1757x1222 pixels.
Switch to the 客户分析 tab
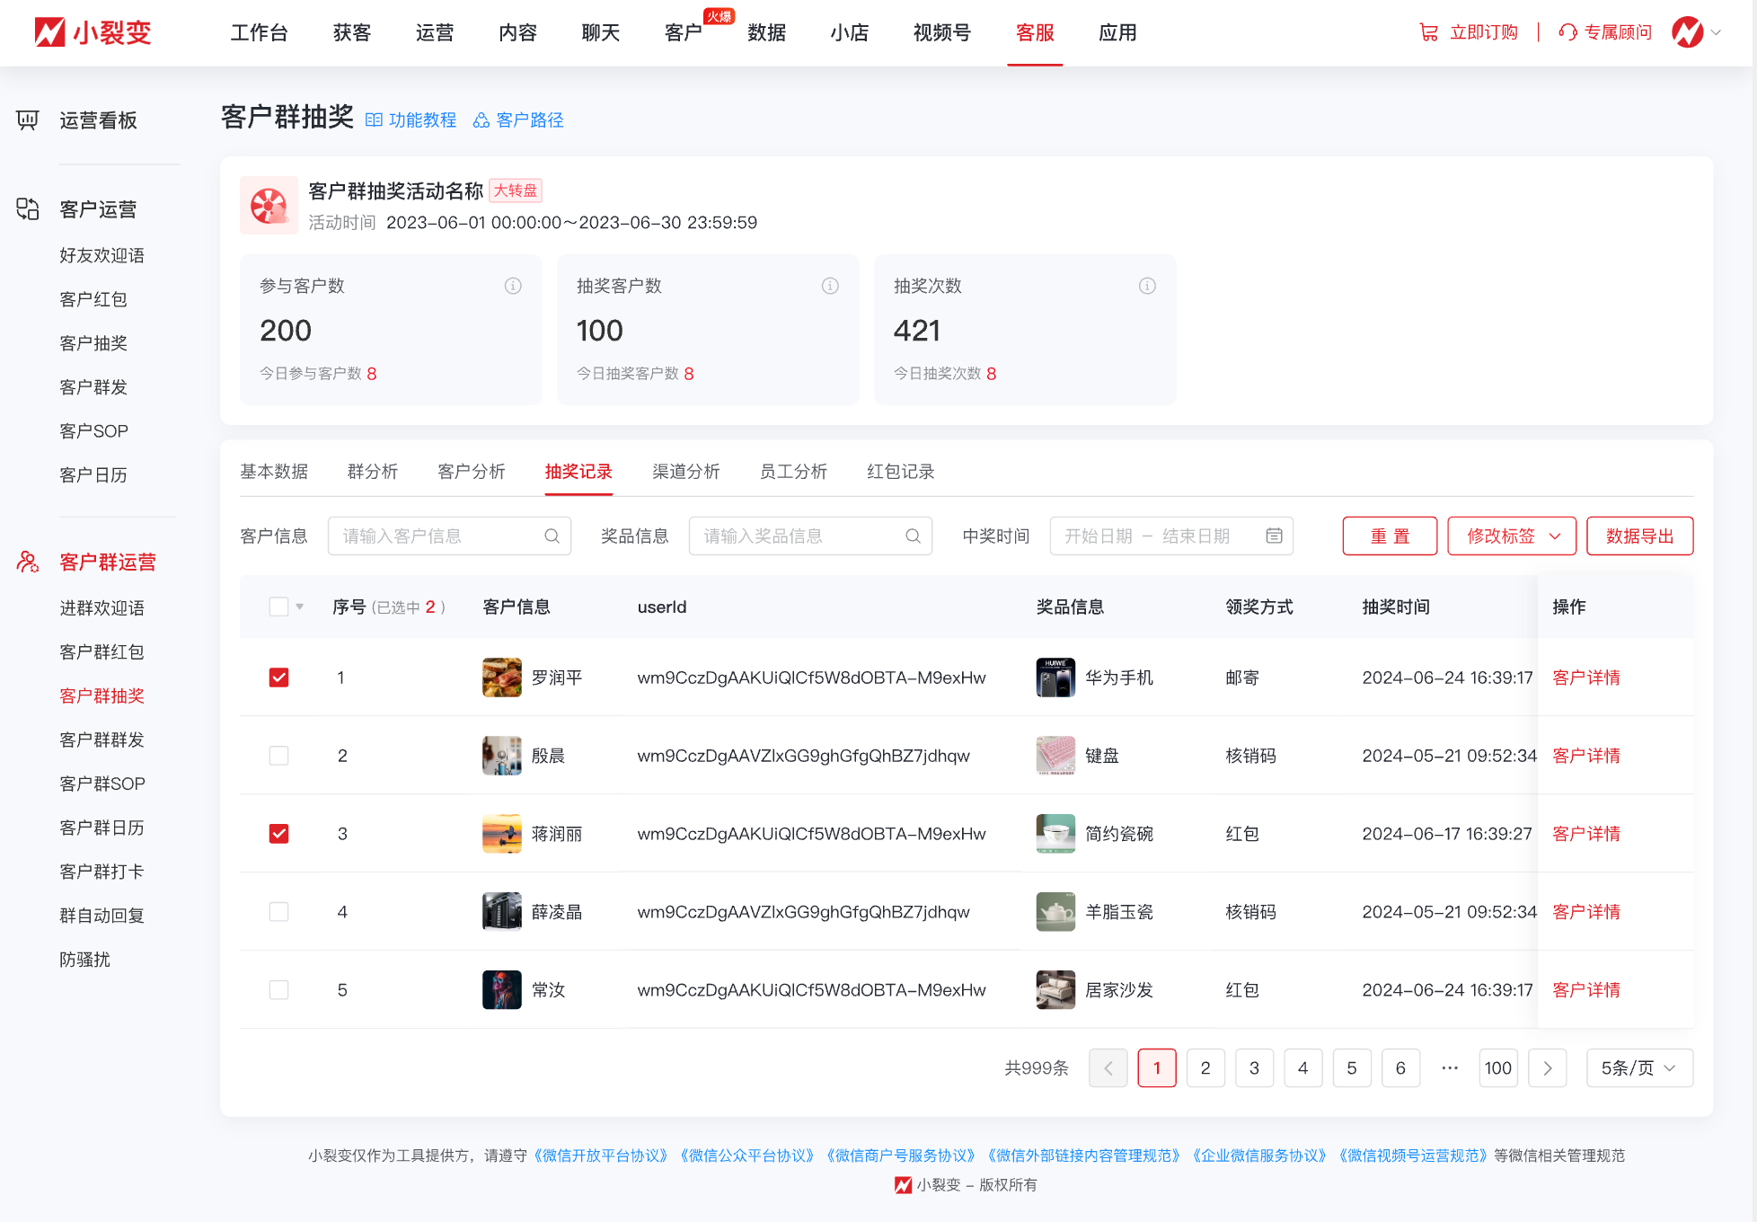point(472,472)
